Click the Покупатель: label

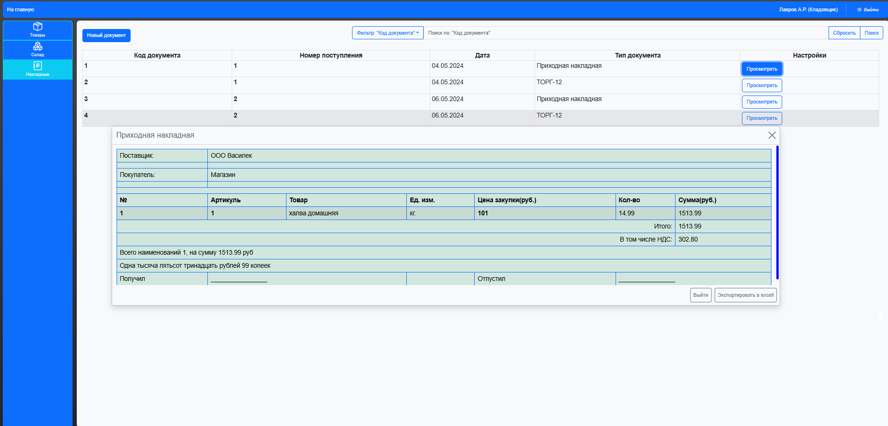137,175
